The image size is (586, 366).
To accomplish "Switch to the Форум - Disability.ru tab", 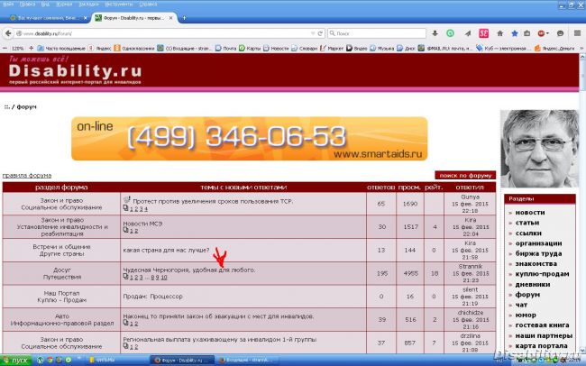I will click(133, 17).
